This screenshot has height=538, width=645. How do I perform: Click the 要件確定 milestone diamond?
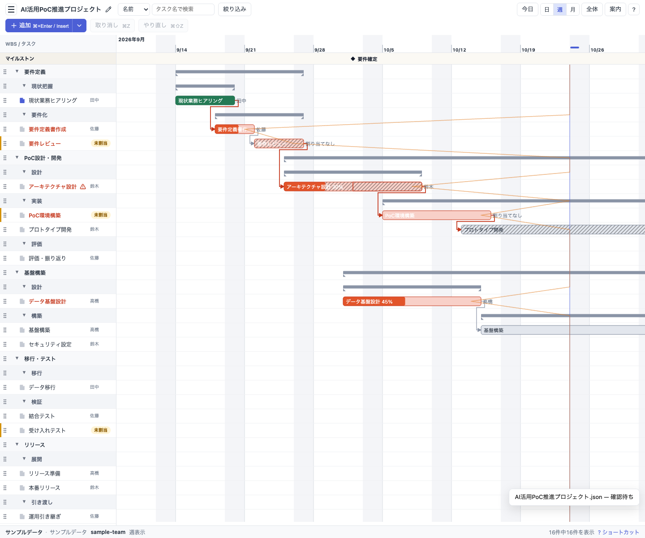pyautogui.click(x=353, y=59)
